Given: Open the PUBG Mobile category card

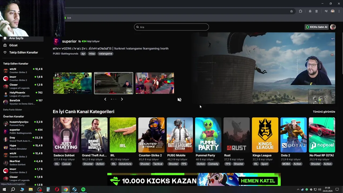Looking at the screenshot, I should 180,135.
